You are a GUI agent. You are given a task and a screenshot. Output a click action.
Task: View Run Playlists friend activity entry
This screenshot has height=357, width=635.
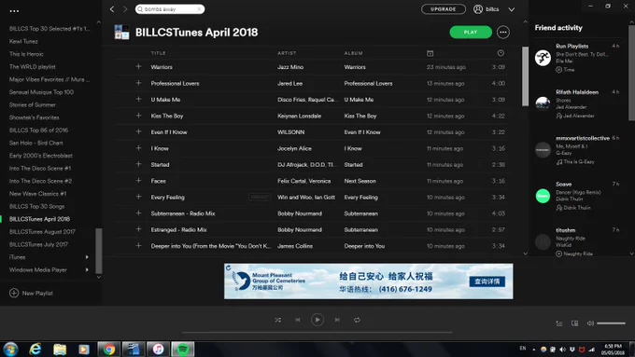coord(577,58)
